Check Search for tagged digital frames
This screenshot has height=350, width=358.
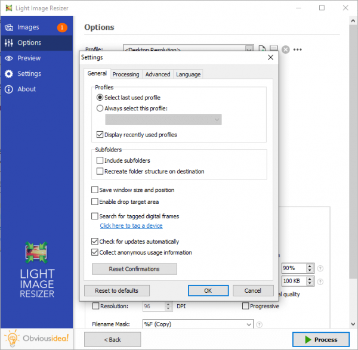[x=94, y=216]
